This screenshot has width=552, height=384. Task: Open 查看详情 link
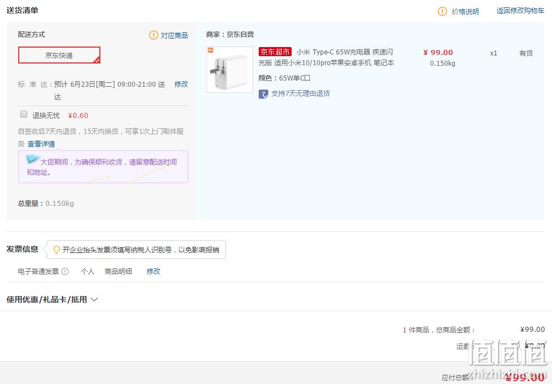pyautogui.click(x=41, y=144)
